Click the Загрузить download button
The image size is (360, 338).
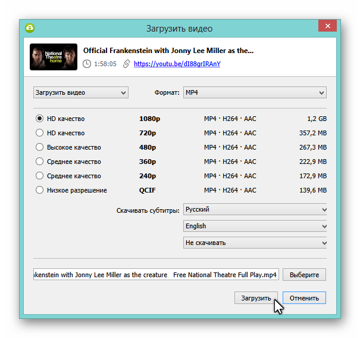click(256, 298)
